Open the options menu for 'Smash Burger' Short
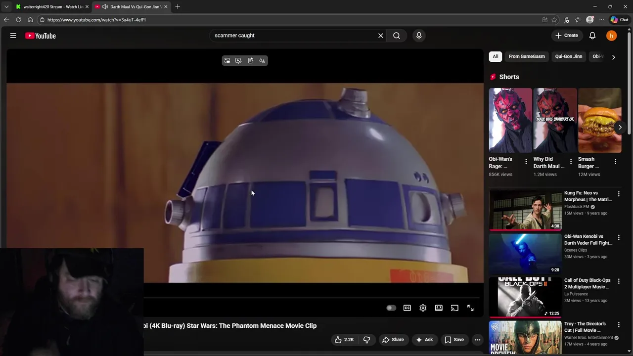 tap(615, 162)
